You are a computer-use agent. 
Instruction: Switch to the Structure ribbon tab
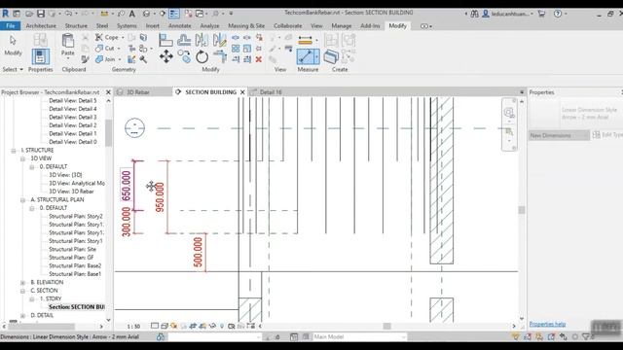76,26
